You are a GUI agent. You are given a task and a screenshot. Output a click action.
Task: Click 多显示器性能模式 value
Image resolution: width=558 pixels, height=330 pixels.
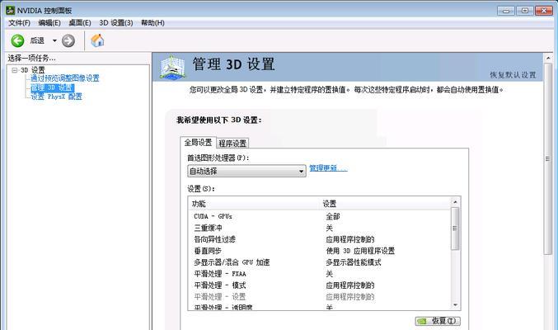[354, 262]
